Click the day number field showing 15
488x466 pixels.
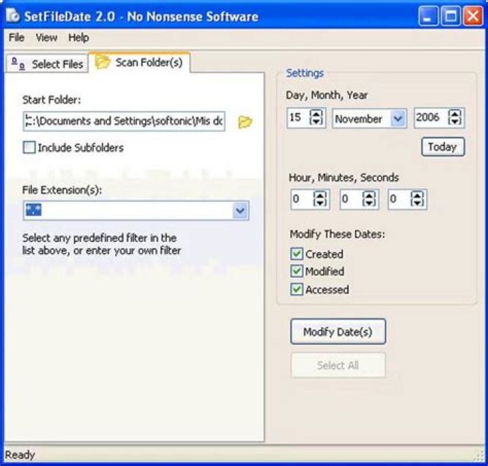(298, 118)
